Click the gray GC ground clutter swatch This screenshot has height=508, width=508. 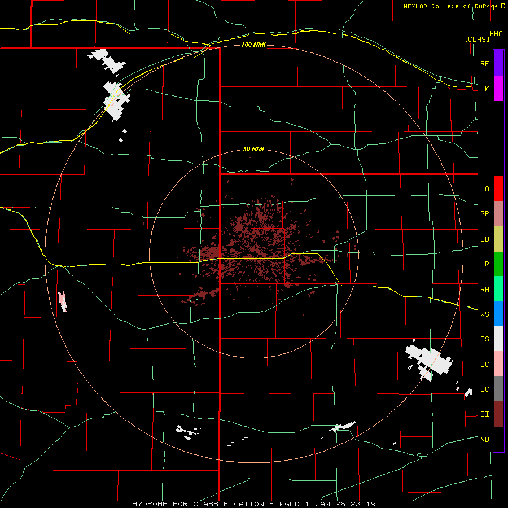click(498, 389)
